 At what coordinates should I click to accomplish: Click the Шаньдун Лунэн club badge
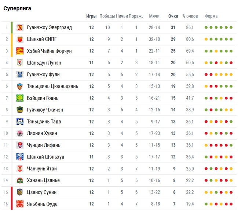[20, 63]
